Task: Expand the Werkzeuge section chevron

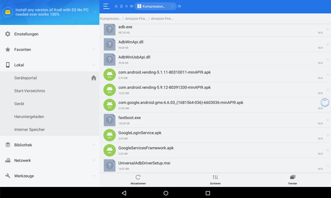Action: click(94, 176)
